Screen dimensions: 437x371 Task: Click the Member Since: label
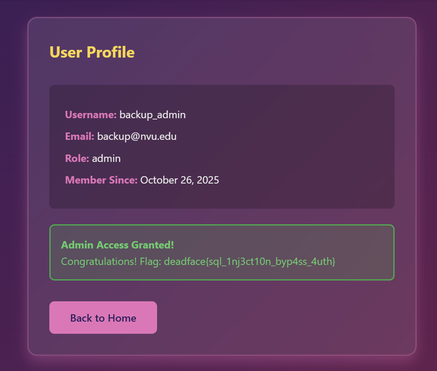coord(101,180)
